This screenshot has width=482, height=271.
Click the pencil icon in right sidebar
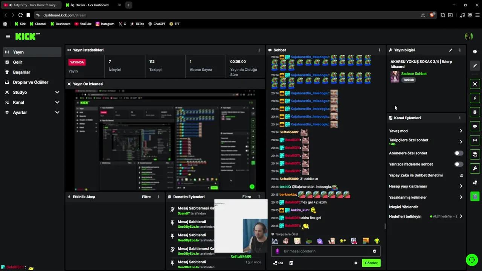[x=475, y=65]
